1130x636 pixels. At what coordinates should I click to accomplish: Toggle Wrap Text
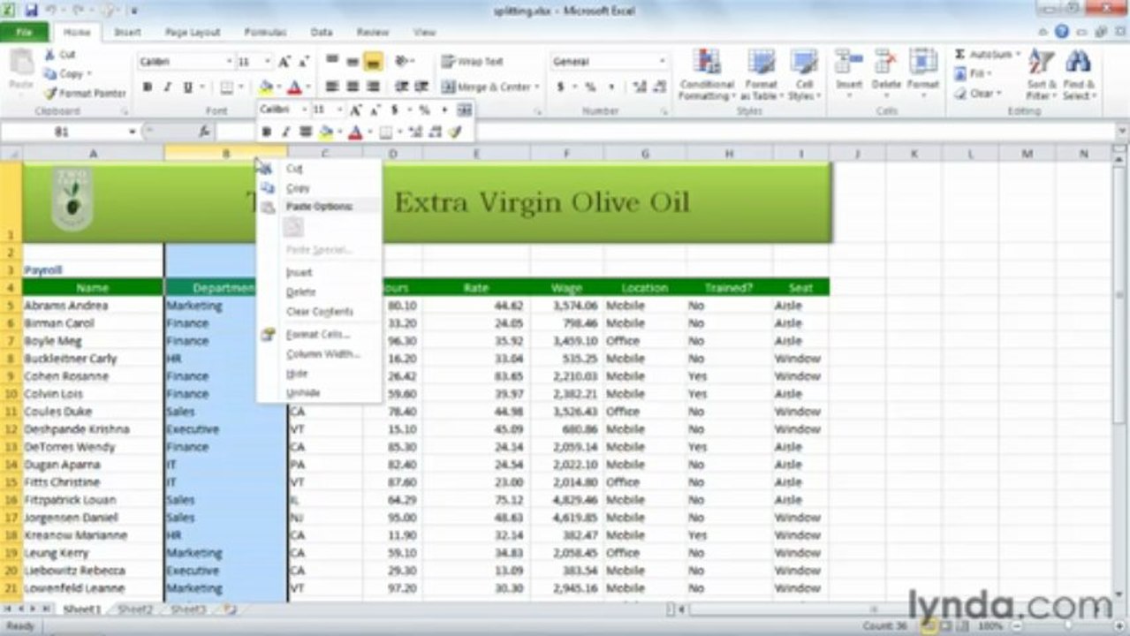473,62
